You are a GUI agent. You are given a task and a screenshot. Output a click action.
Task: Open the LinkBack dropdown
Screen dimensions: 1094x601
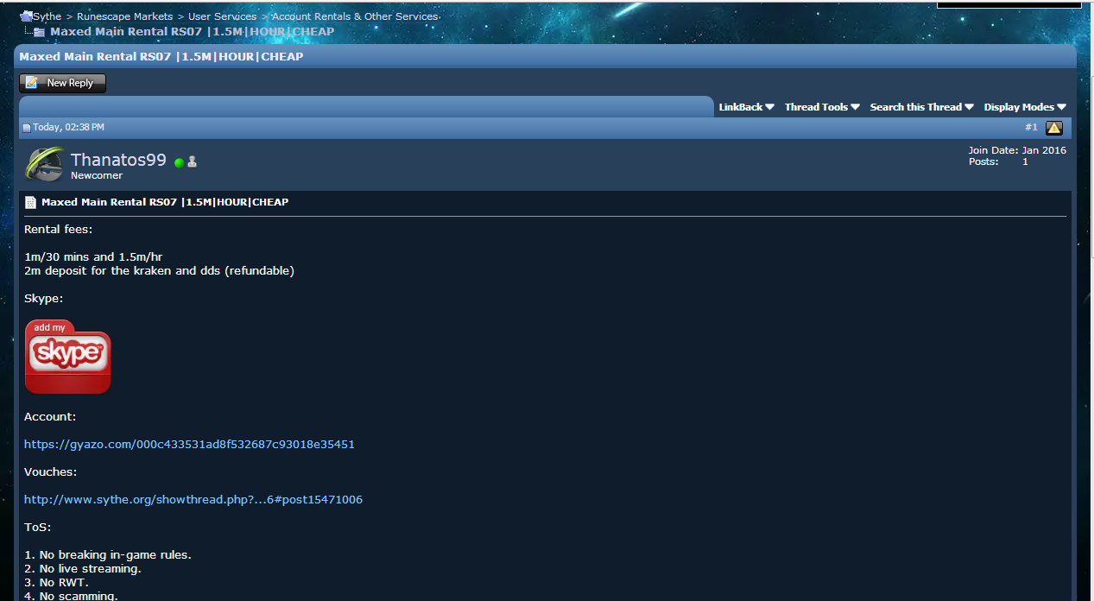(x=747, y=107)
